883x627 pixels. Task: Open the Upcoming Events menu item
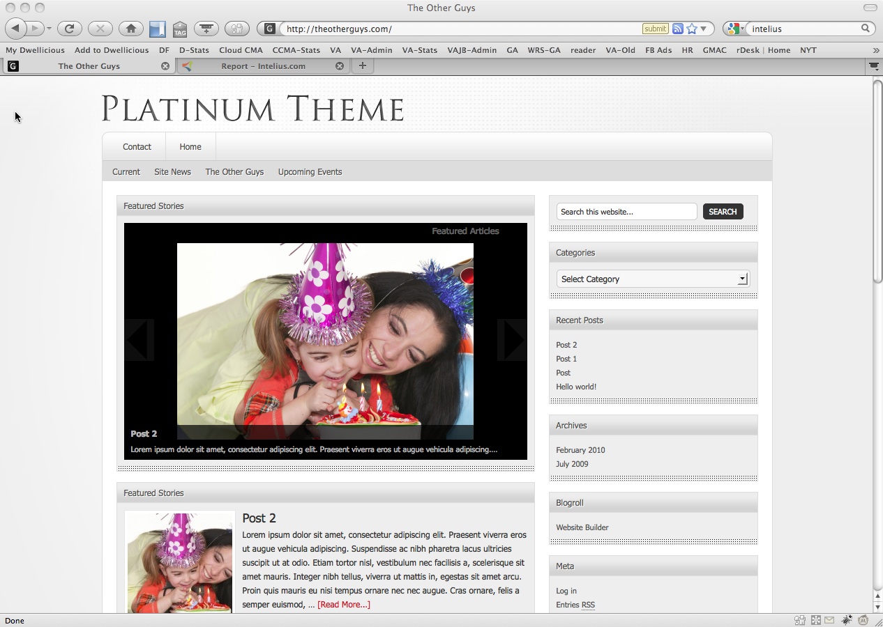point(310,172)
